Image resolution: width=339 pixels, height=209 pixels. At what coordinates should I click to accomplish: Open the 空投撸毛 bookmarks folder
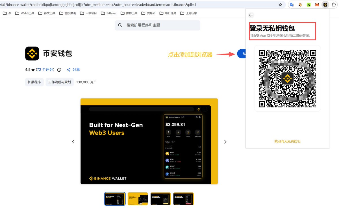point(68,13)
